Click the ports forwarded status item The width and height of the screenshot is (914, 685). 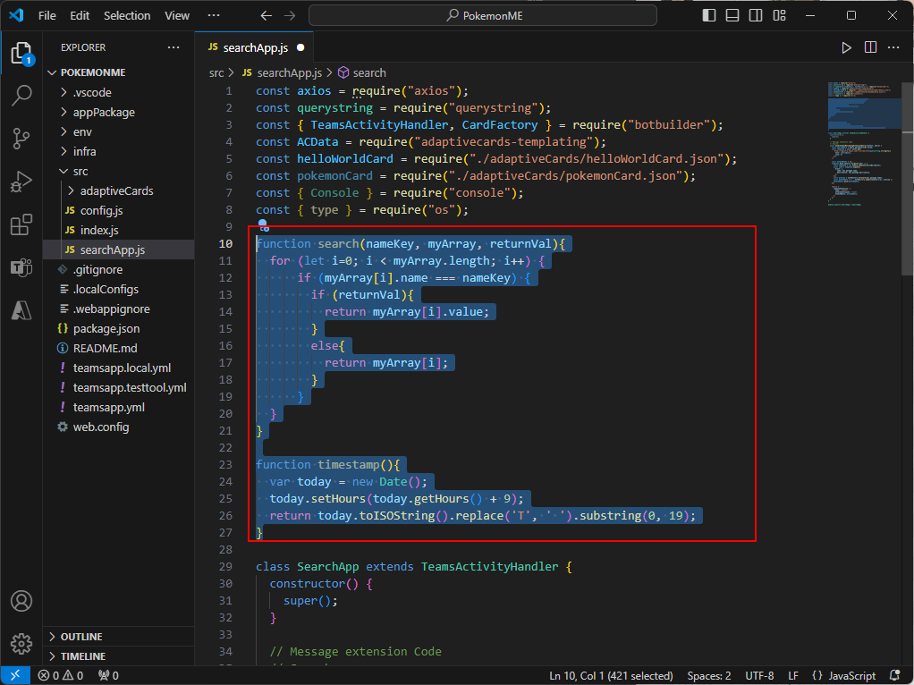pyautogui.click(x=109, y=676)
